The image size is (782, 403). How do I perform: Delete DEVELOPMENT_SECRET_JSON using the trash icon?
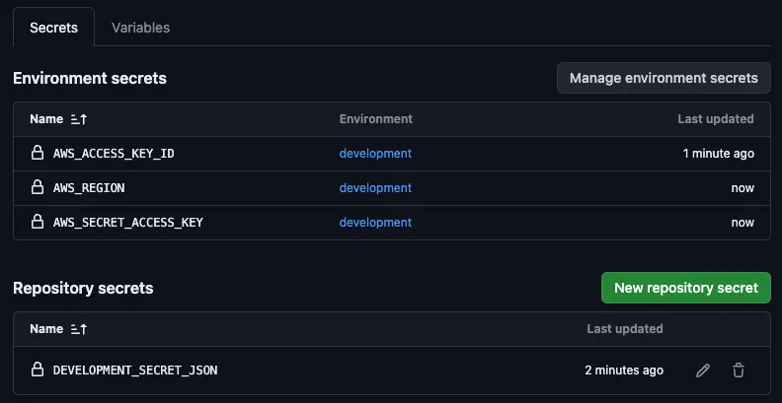pyautogui.click(x=738, y=370)
